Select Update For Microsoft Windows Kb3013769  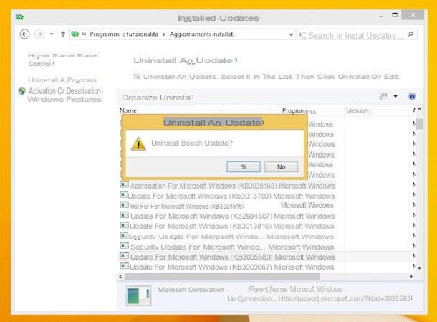pos(228,196)
